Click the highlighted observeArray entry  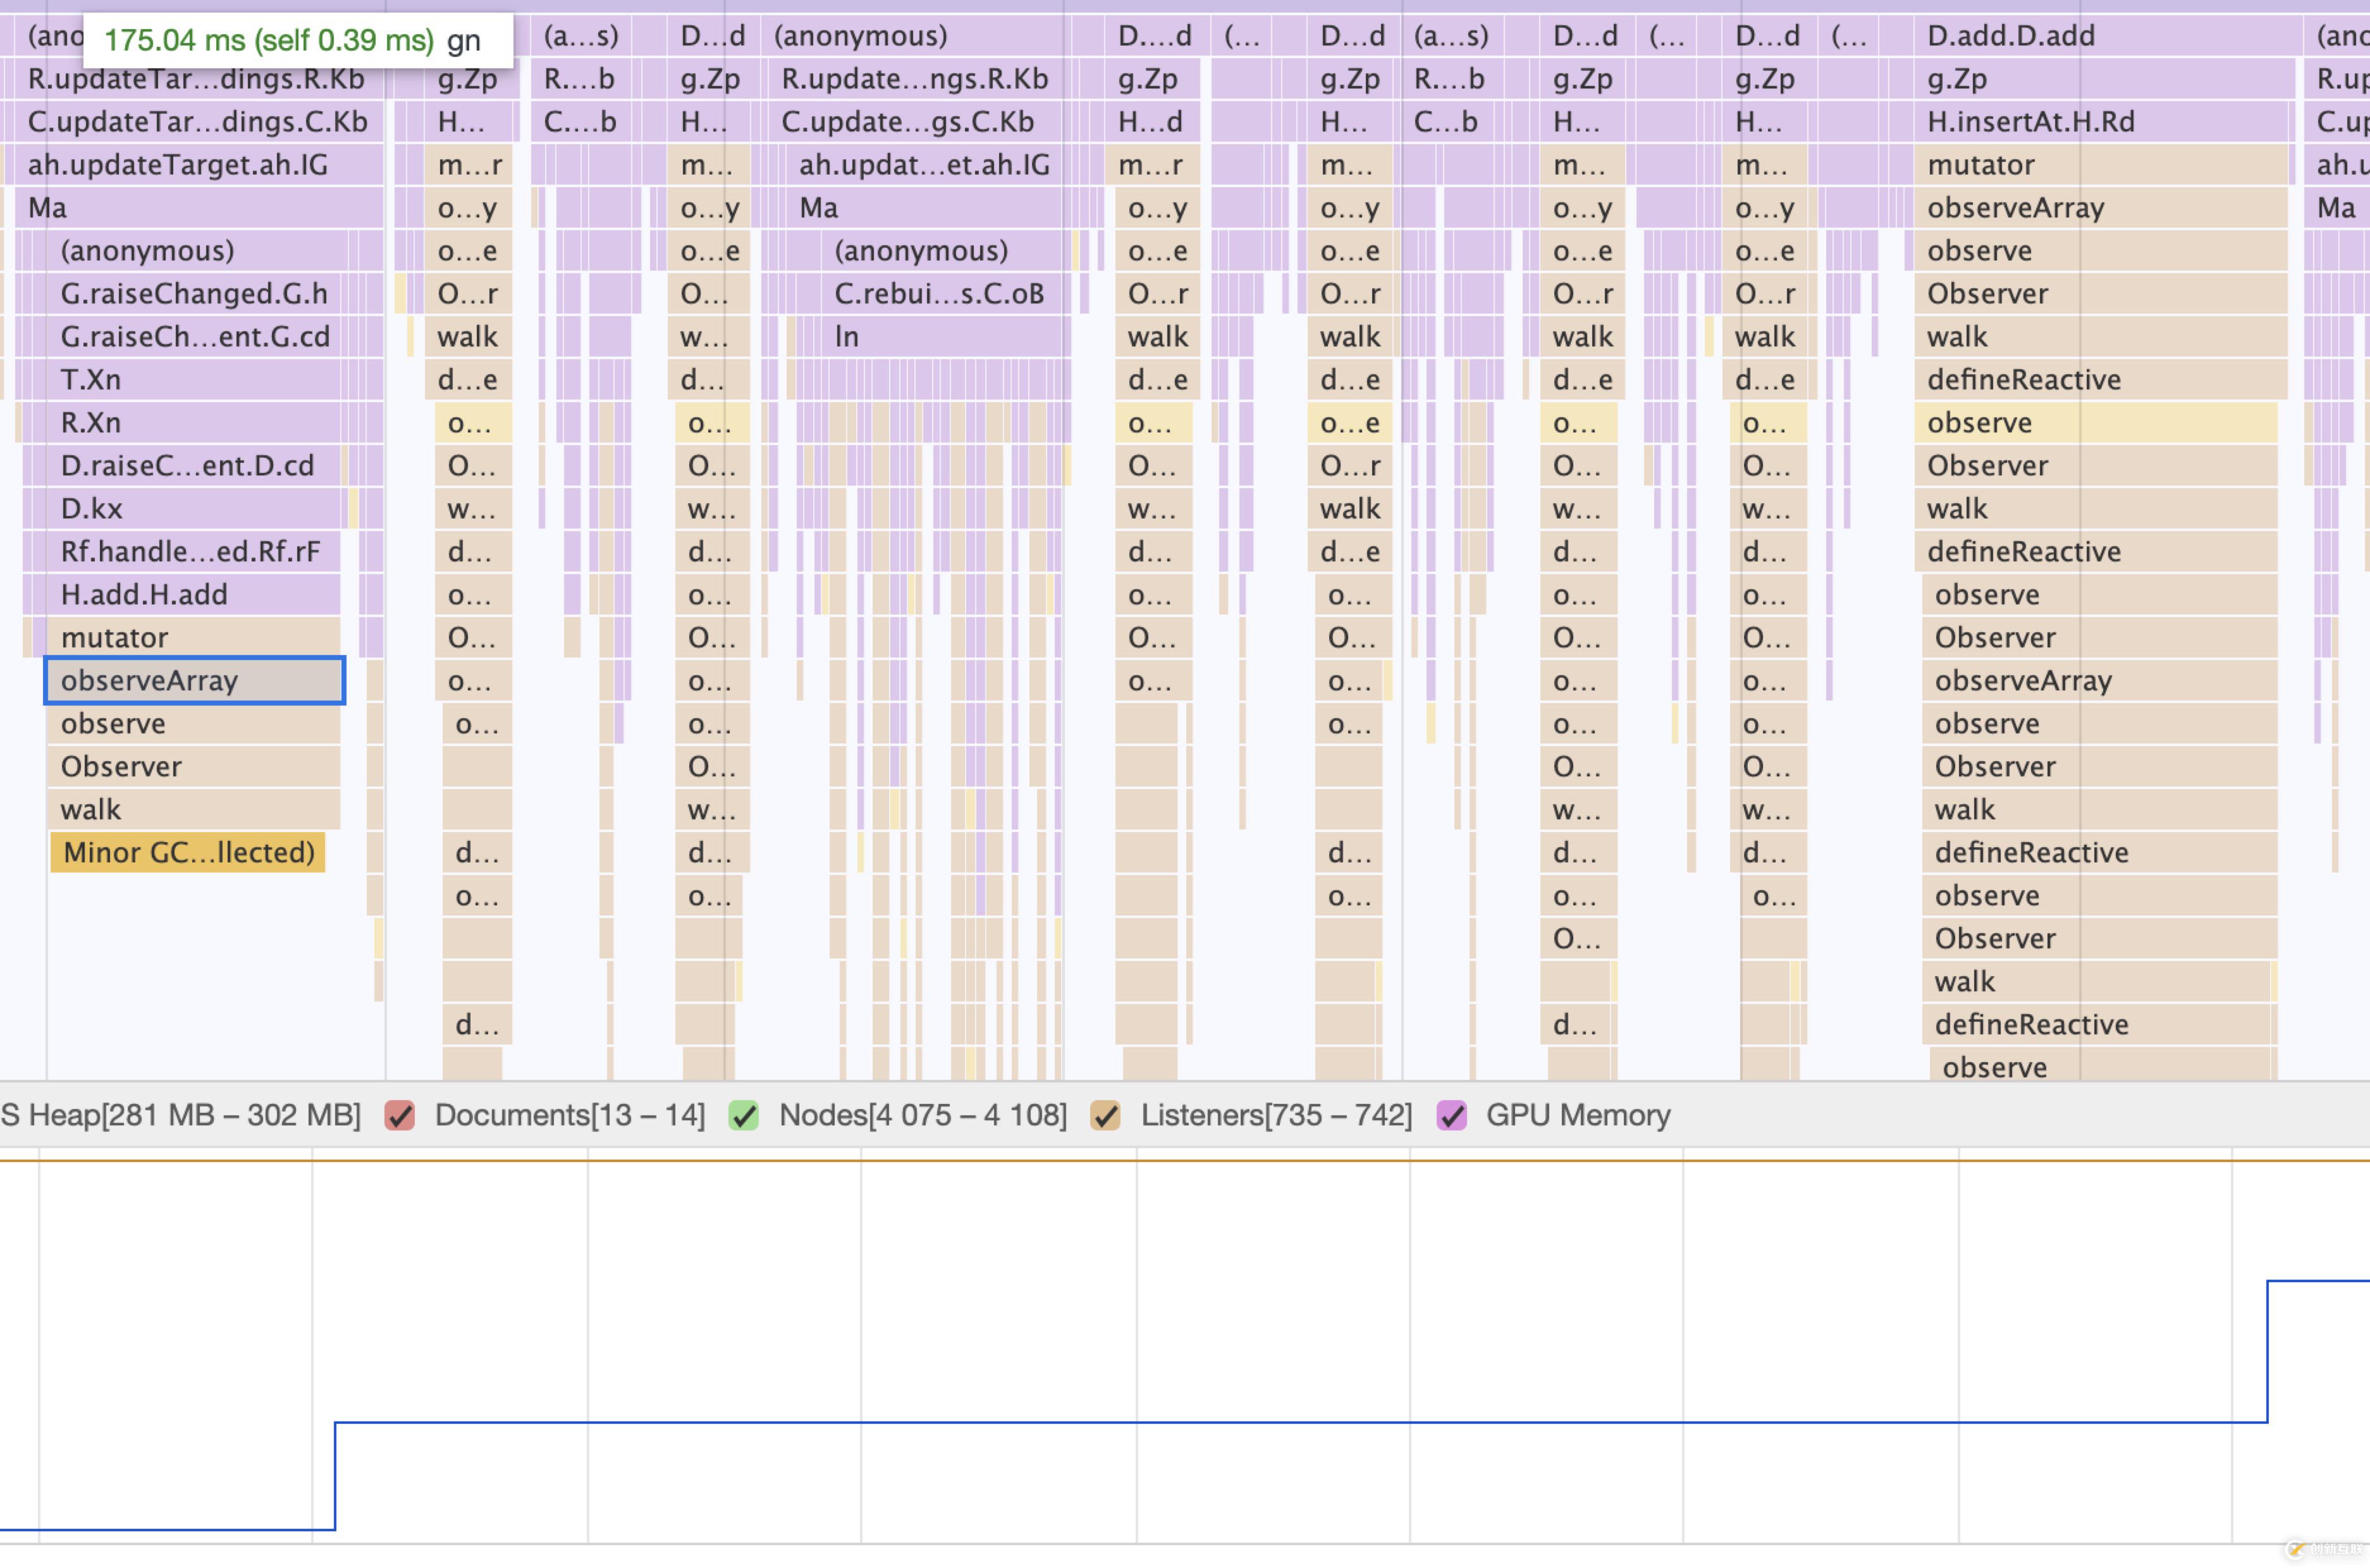pyautogui.click(x=194, y=681)
